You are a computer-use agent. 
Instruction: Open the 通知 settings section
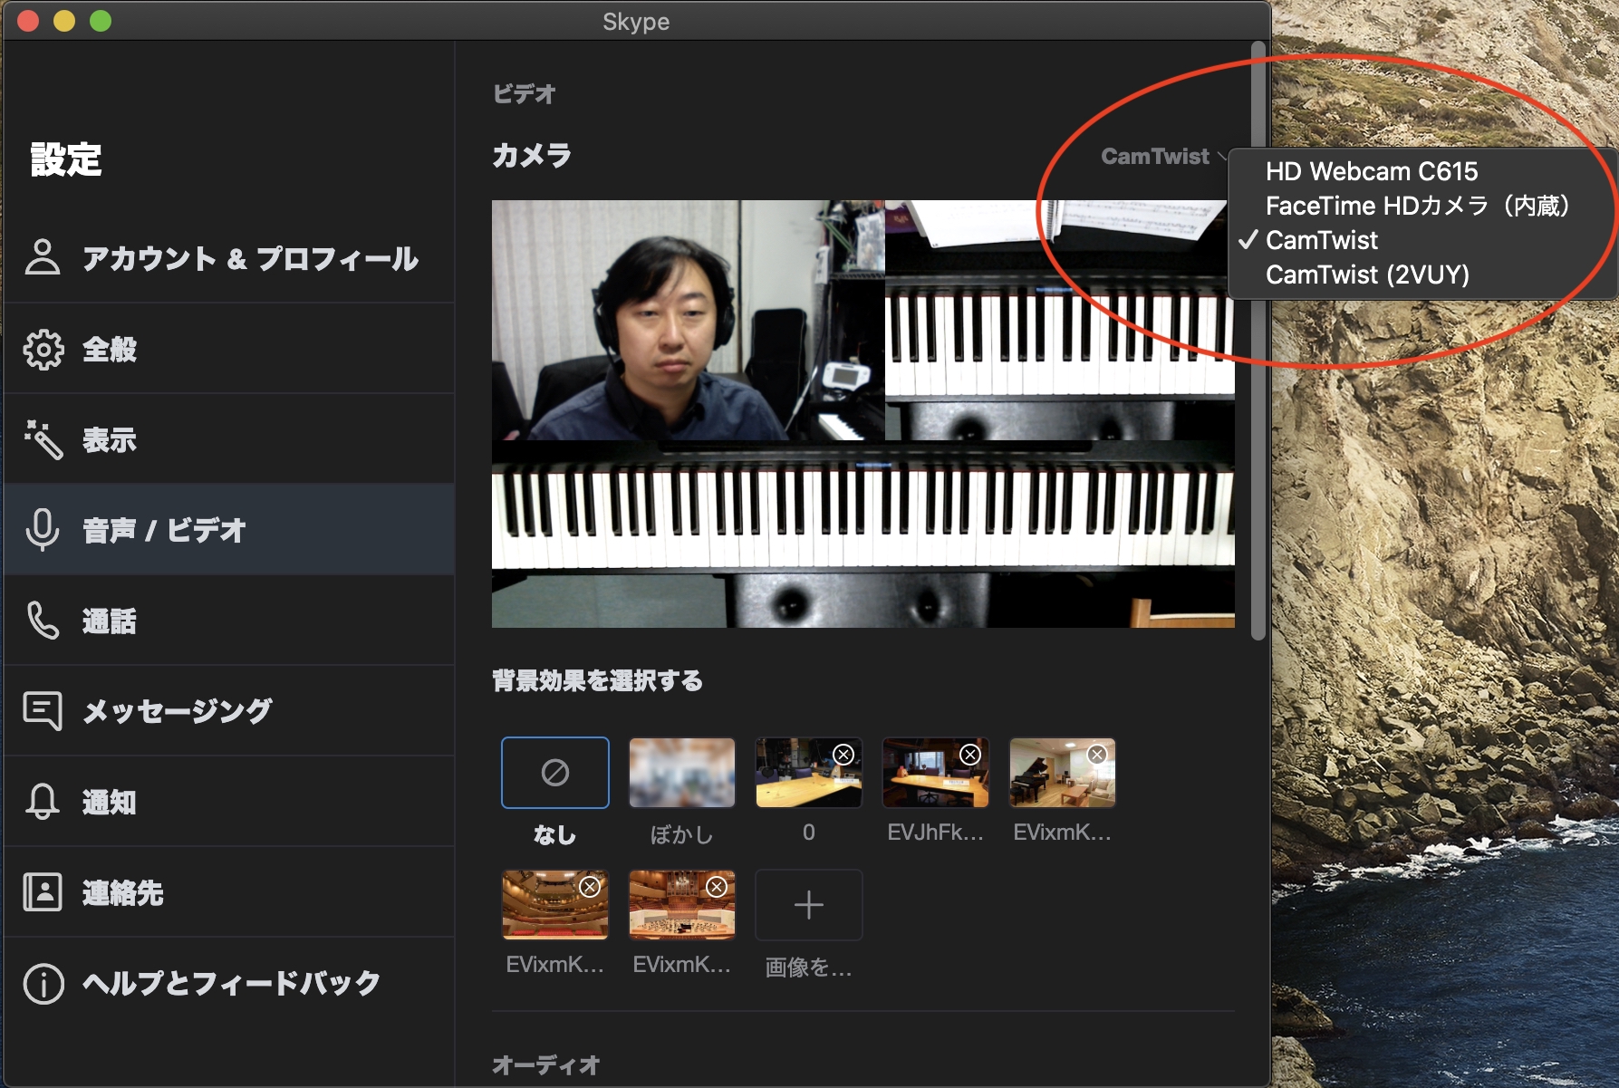(x=229, y=802)
